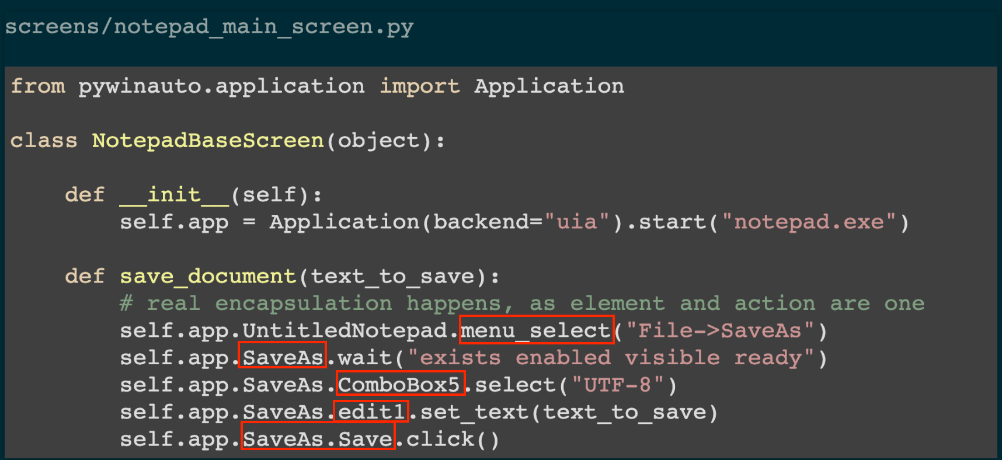This screenshot has height=460, width=1002.
Task: Click the green encapsulation comment line
Action: (x=522, y=303)
